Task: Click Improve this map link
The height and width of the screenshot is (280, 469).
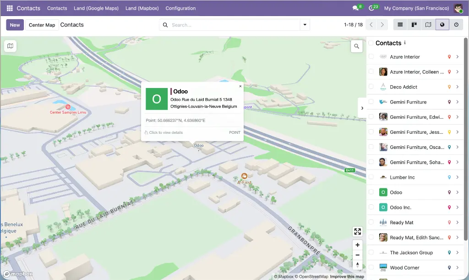Action: pos(347,277)
